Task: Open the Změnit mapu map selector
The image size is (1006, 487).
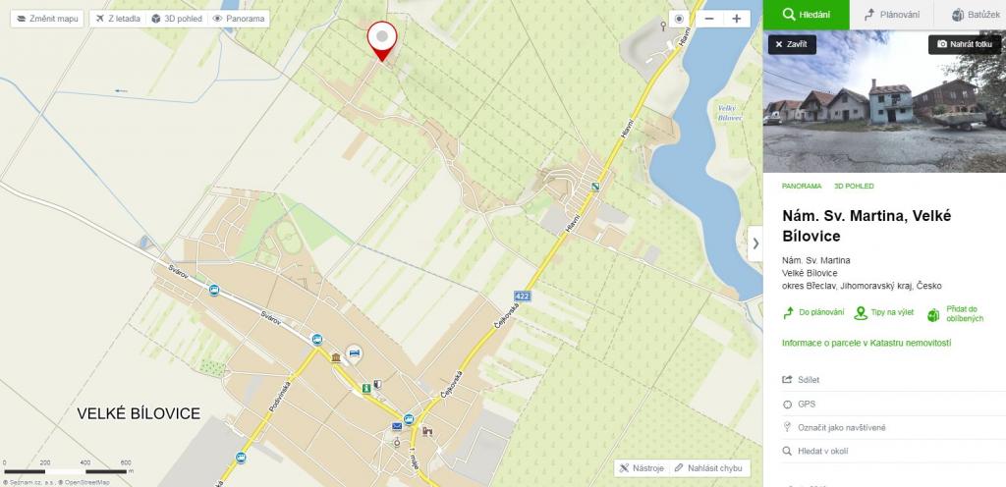Action: (47, 19)
